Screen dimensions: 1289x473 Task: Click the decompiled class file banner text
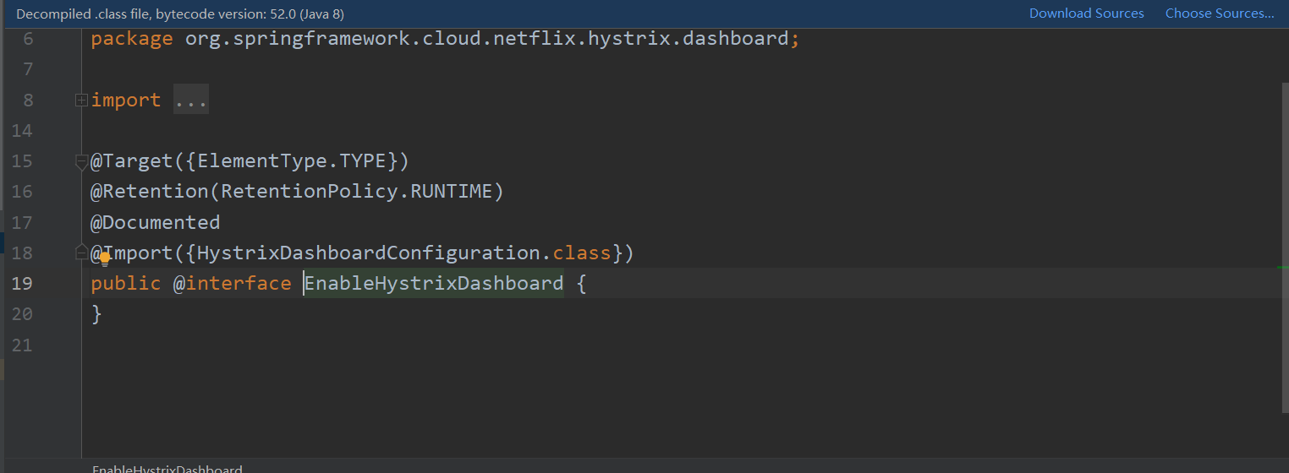tap(180, 14)
